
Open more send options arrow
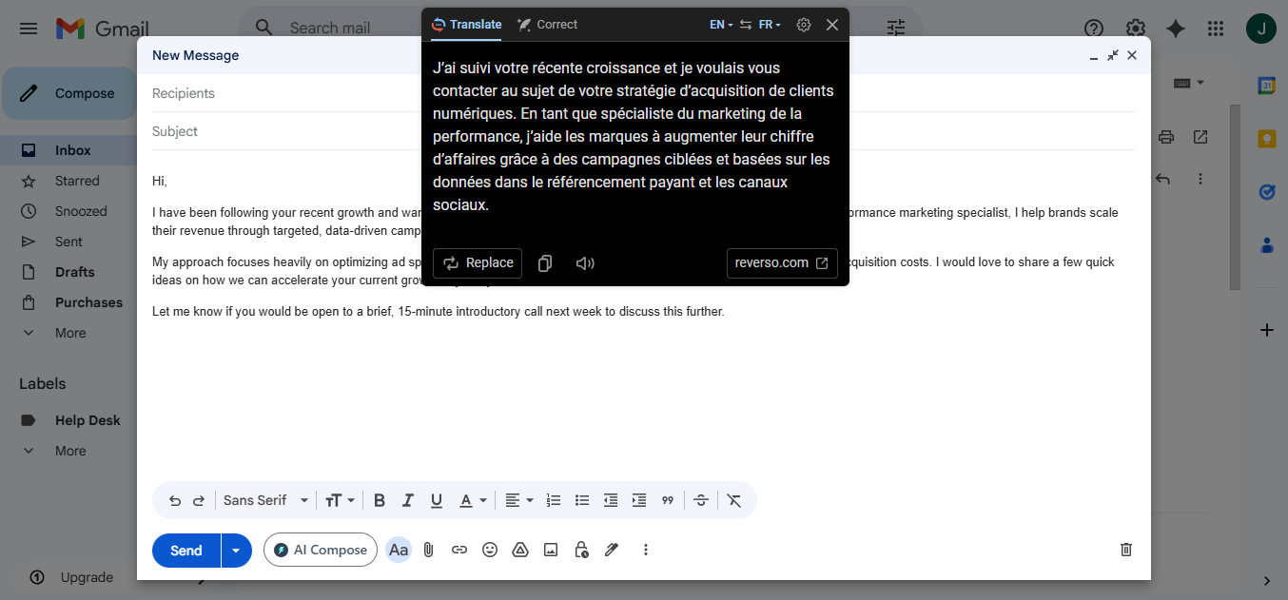click(x=236, y=551)
